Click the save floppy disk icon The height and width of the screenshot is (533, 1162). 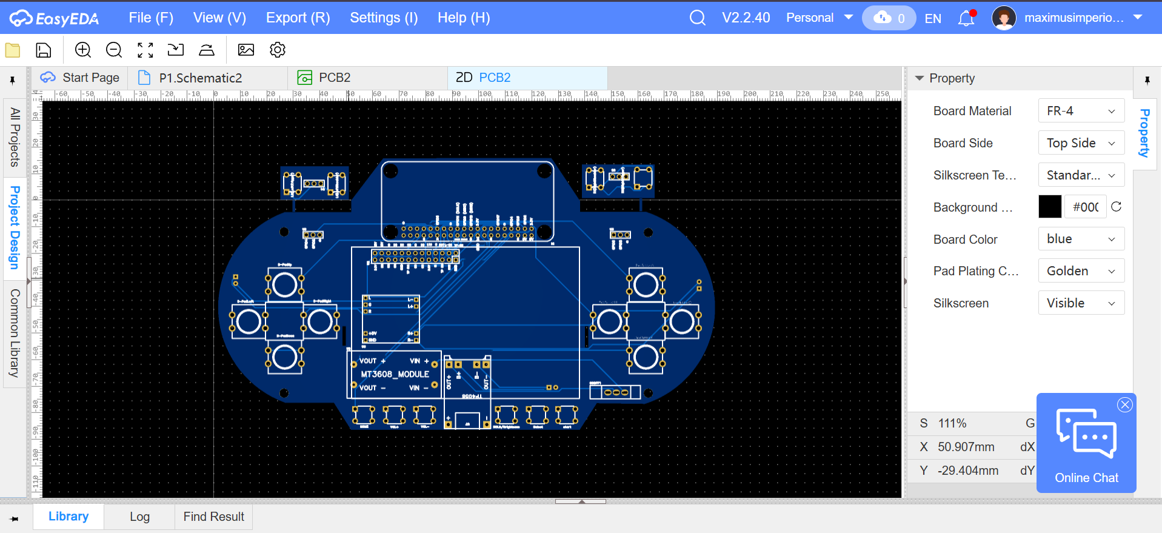coord(44,50)
